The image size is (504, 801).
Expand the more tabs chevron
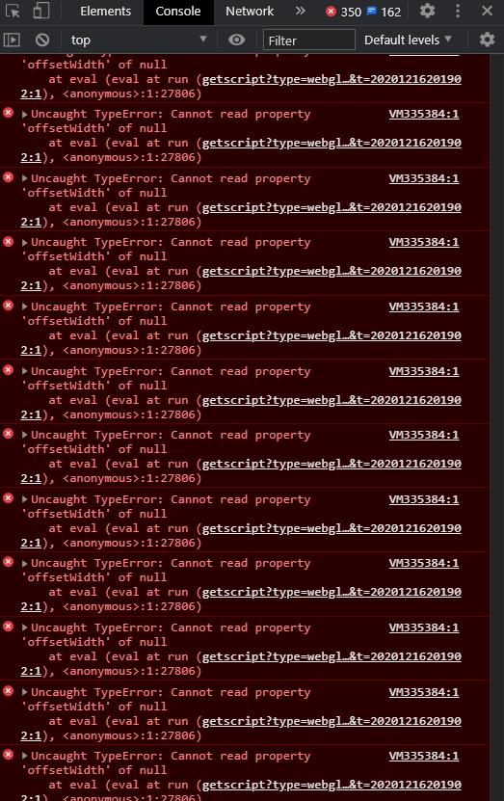click(301, 11)
